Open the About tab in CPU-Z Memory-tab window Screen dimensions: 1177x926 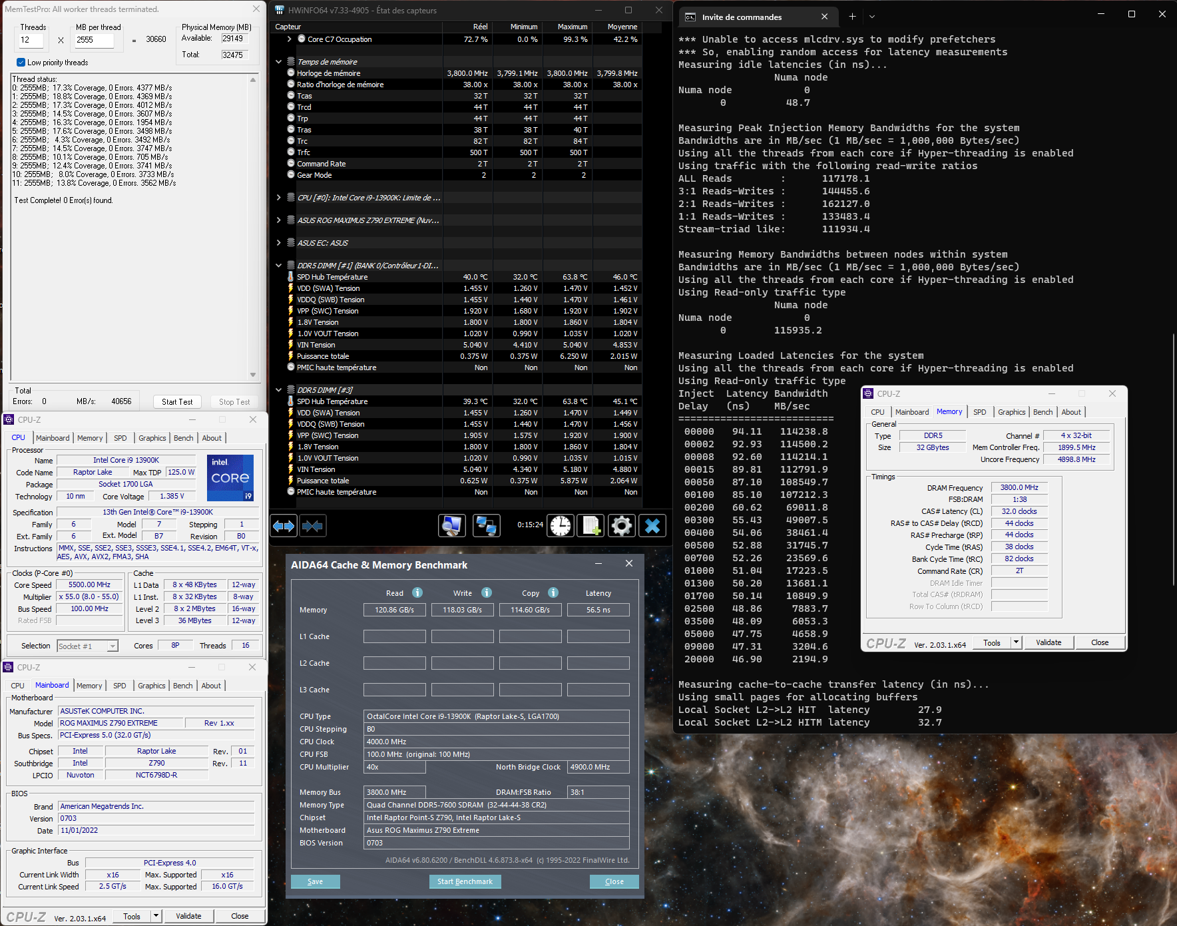pos(1071,412)
